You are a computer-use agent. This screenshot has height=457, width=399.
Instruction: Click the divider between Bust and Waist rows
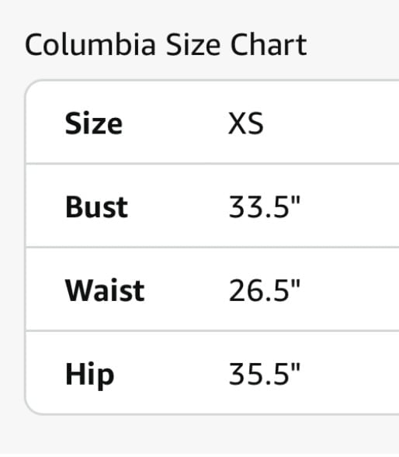point(213,248)
